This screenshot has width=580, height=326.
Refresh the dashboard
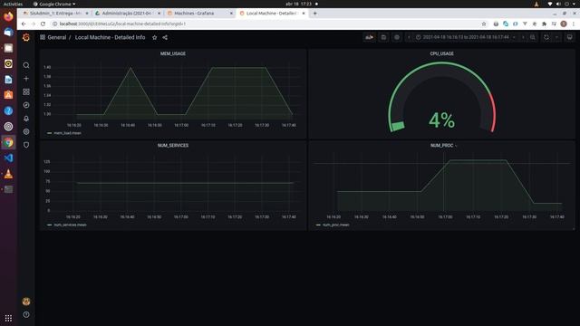[546, 37]
